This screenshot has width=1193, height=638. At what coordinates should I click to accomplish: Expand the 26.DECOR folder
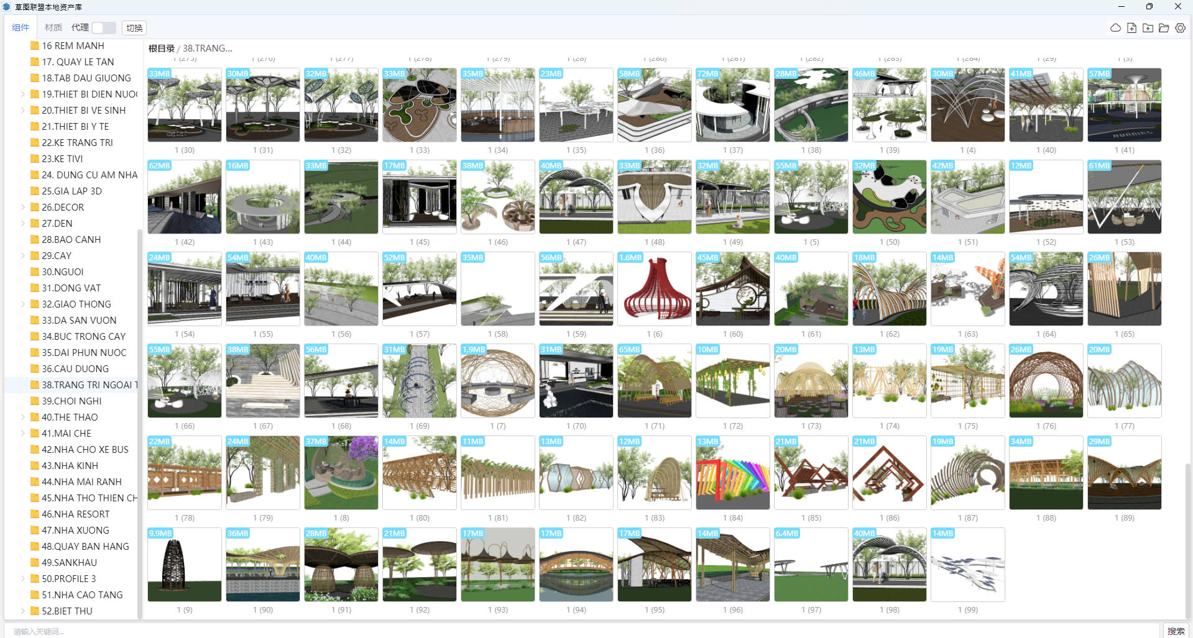23,207
